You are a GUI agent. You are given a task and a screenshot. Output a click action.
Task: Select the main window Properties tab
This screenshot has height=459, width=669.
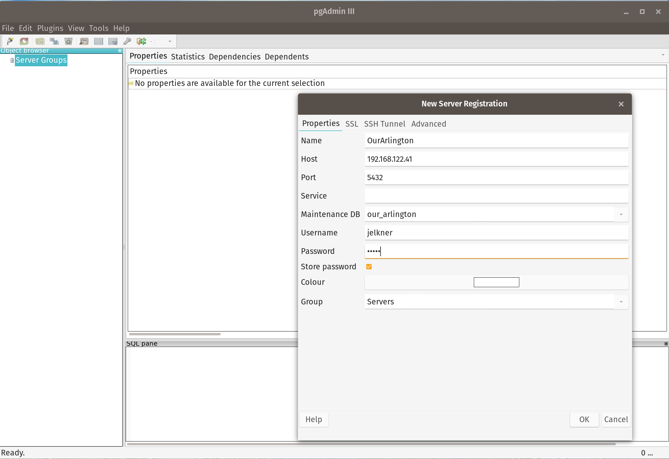tap(148, 56)
